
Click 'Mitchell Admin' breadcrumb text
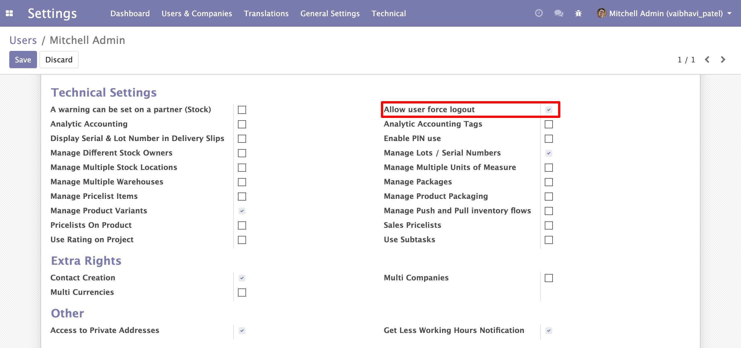(x=87, y=40)
